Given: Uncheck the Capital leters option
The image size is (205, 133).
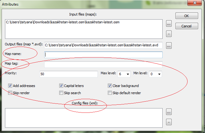Looking at the screenshot, I should tap(61, 86).
